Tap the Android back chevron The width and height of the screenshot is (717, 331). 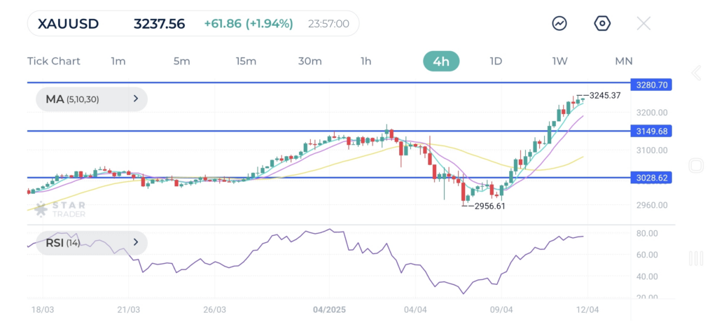[696, 73]
